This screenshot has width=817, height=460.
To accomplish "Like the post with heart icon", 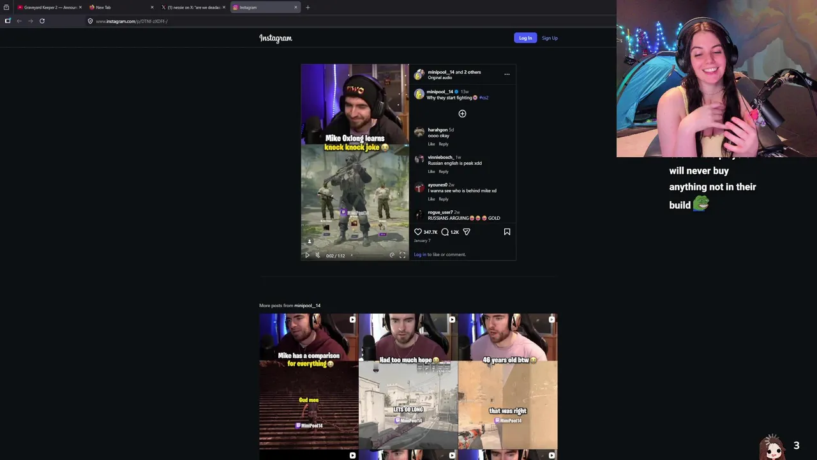I will tap(418, 232).
